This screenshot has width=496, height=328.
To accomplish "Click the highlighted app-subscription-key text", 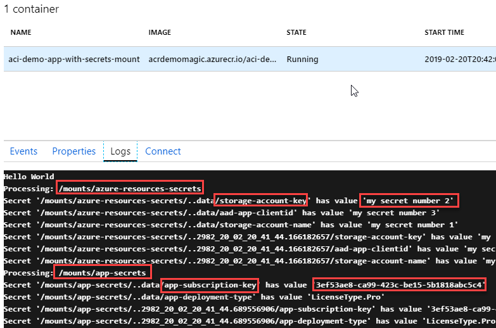I will pyautogui.click(x=210, y=285).
